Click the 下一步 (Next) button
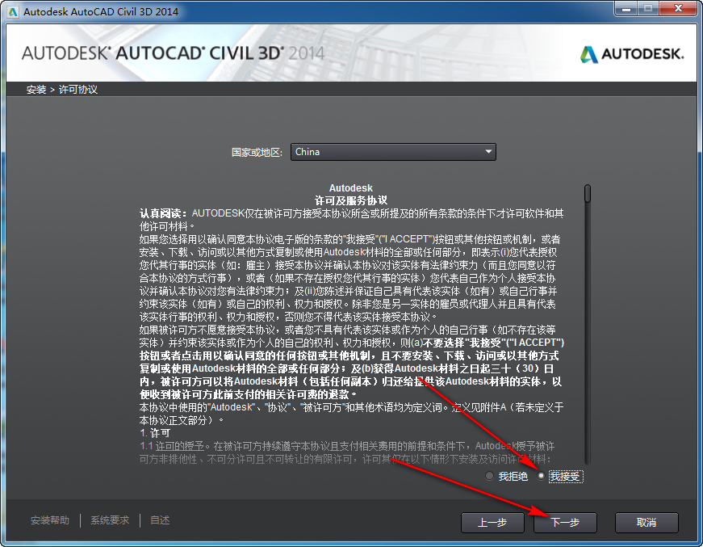The height and width of the screenshot is (547, 703). coord(565,522)
